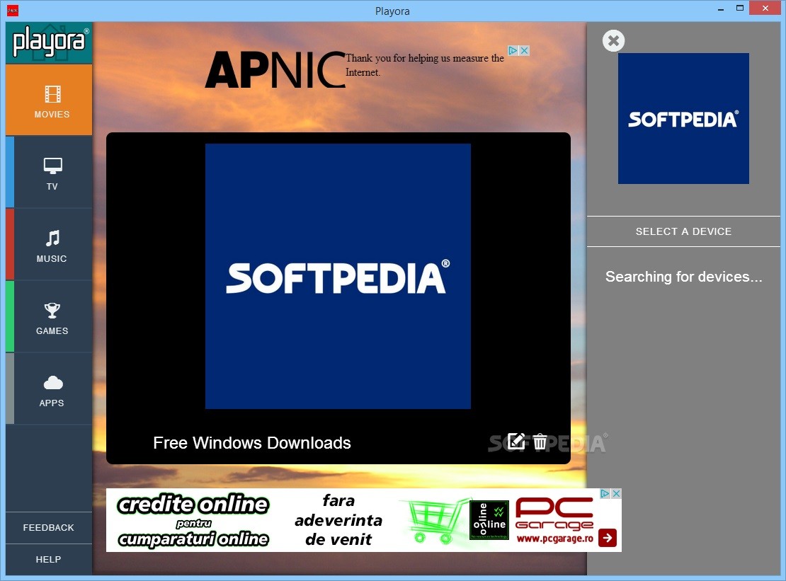Click the AdChoices icon on the bottom banner
786x581 pixels.
(605, 493)
